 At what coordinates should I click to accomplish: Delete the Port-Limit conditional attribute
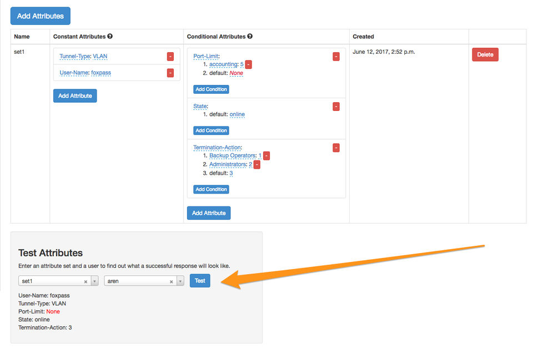(x=336, y=57)
